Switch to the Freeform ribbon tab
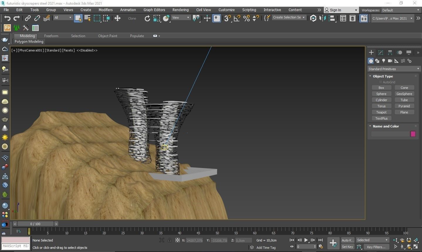The width and height of the screenshot is (422, 252). coord(51,36)
